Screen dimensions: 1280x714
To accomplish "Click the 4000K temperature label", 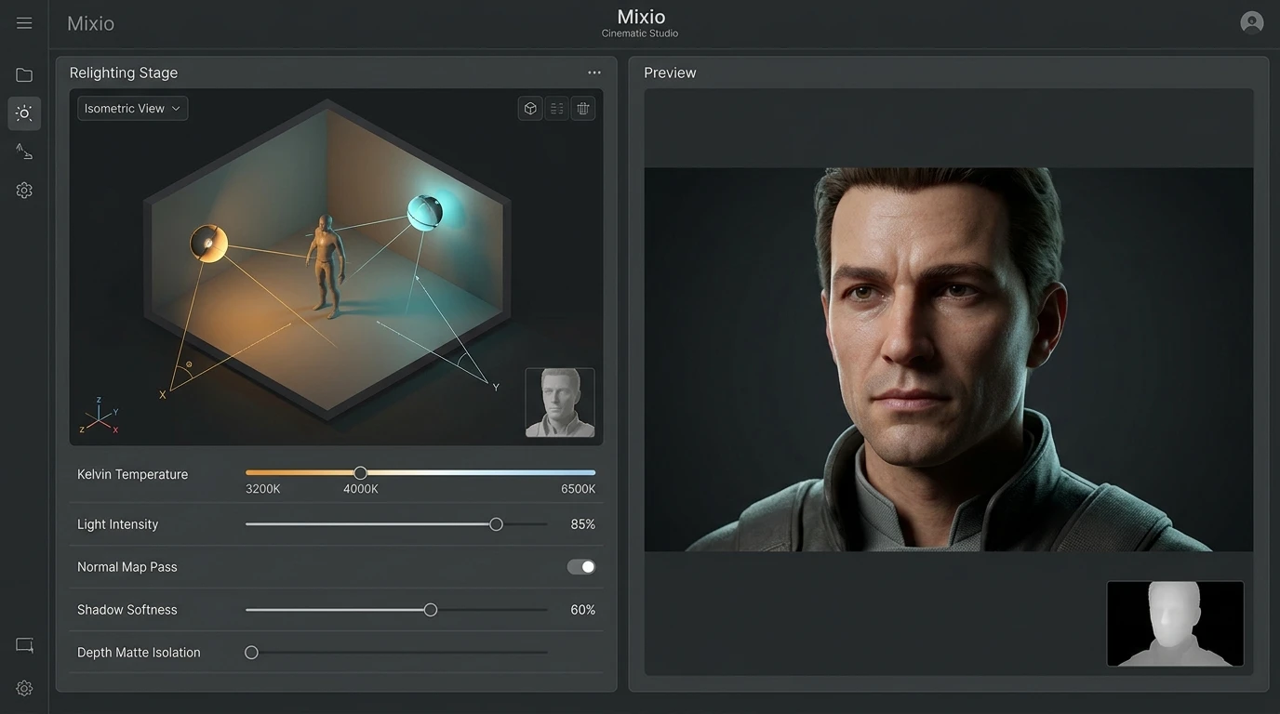I will [361, 489].
